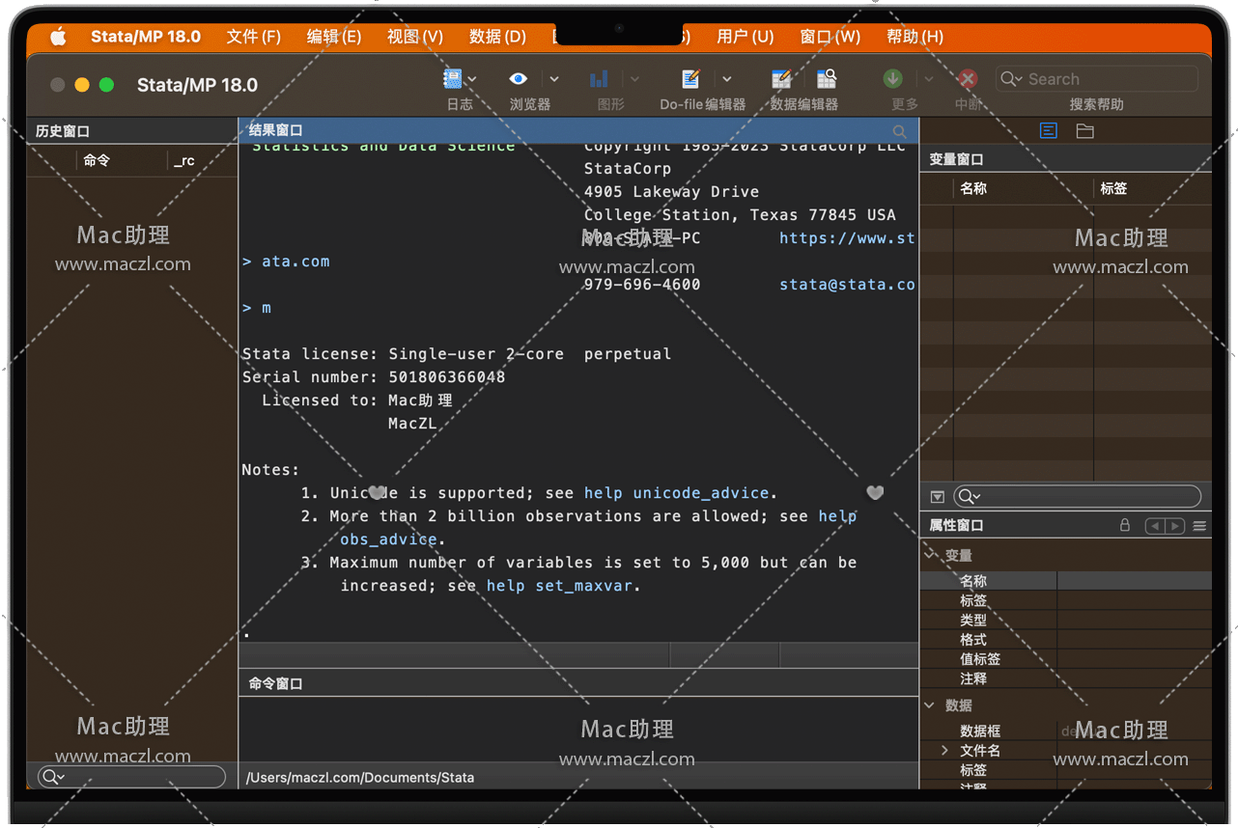Open the data browser icon with magnifier

point(827,79)
